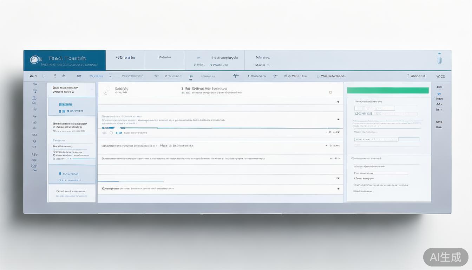
Task: Click the blue text link in toolbar
Action: click(96, 76)
